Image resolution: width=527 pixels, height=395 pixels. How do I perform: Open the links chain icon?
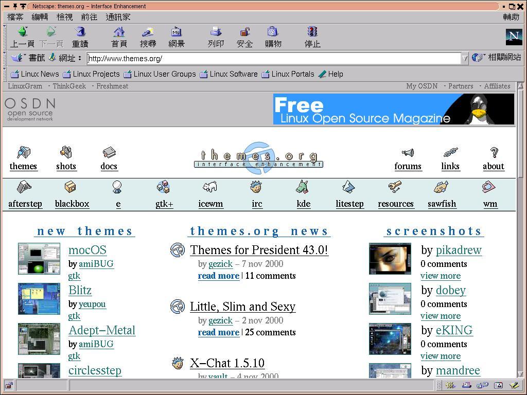pos(450,152)
